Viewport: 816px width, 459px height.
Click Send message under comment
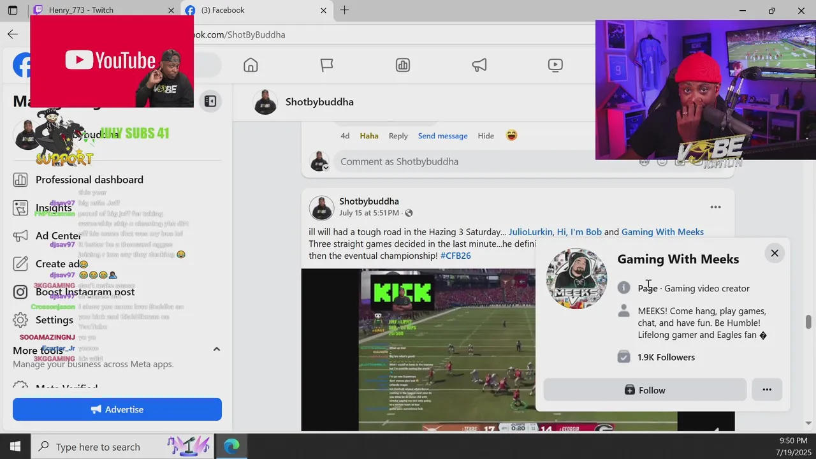tap(442, 136)
